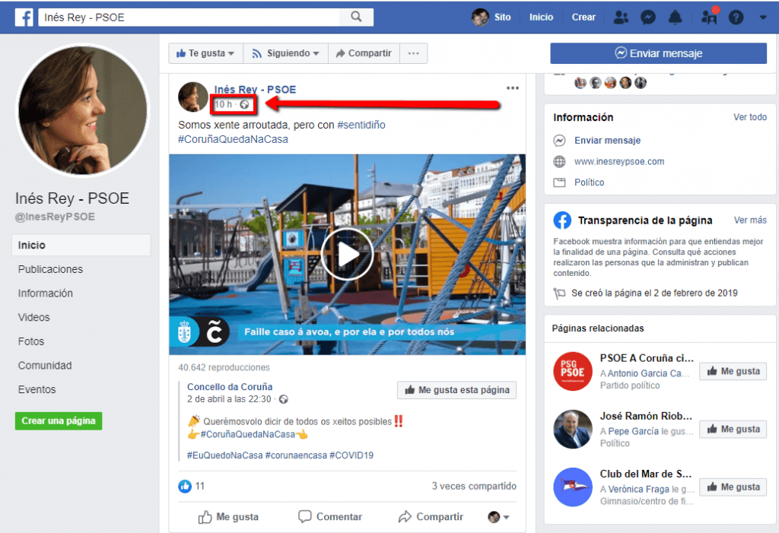The height and width of the screenshot is (533, 779).
Task: Open the José Ramón Riob... page name
Action: coord(646,416)
